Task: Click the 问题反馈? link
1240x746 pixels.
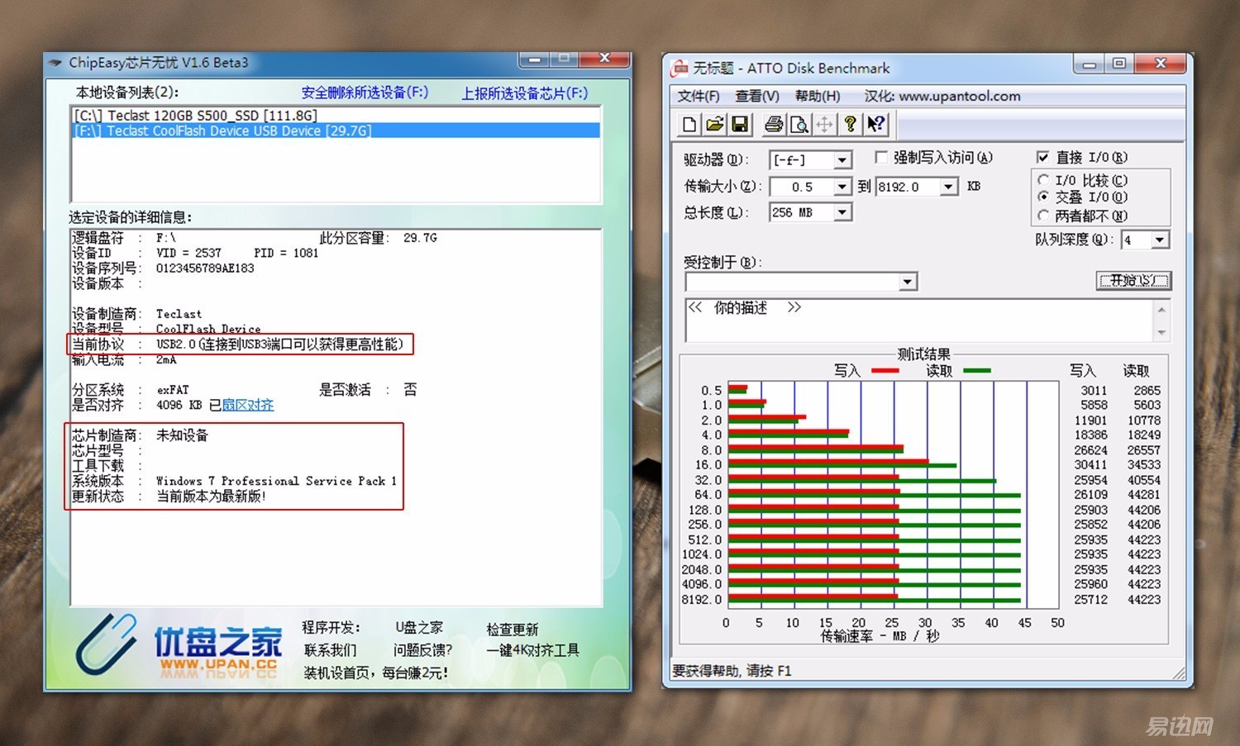Action: coord(423,650)
